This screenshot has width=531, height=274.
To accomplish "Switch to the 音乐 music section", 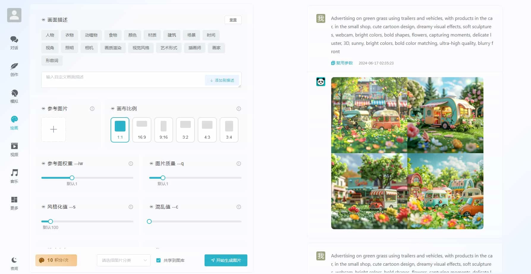I will (14, 175).
